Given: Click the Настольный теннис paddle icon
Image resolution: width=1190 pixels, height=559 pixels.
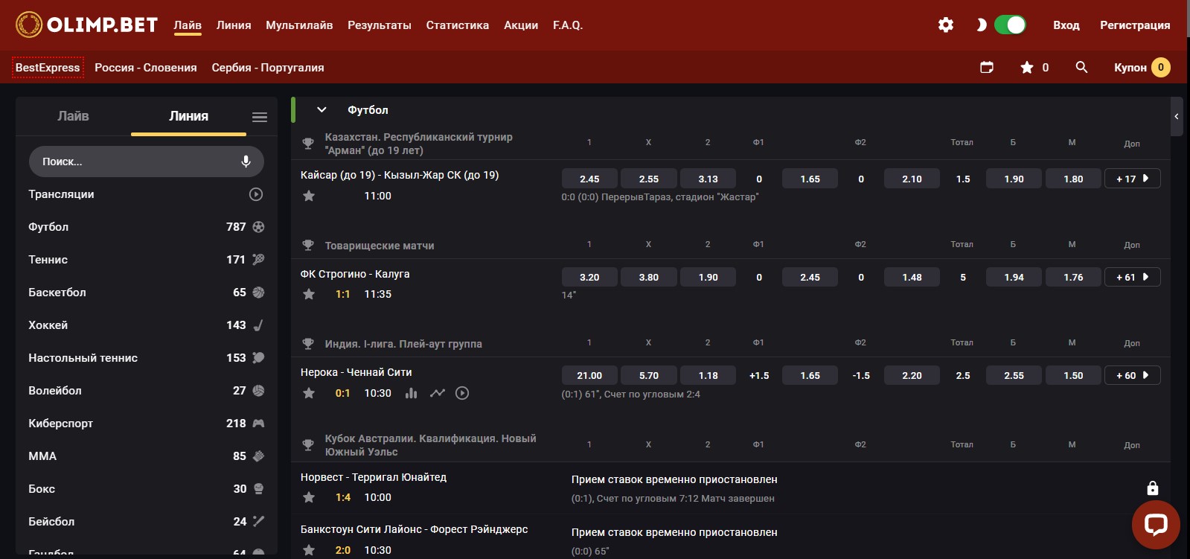Looking at the screenshot, I should [x=258, y=358].
